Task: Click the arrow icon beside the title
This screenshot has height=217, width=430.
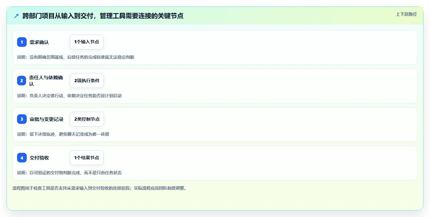Action: 16,16
